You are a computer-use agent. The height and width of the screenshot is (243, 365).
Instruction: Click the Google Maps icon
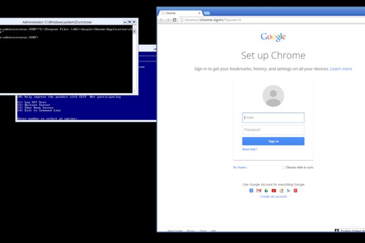281,191
